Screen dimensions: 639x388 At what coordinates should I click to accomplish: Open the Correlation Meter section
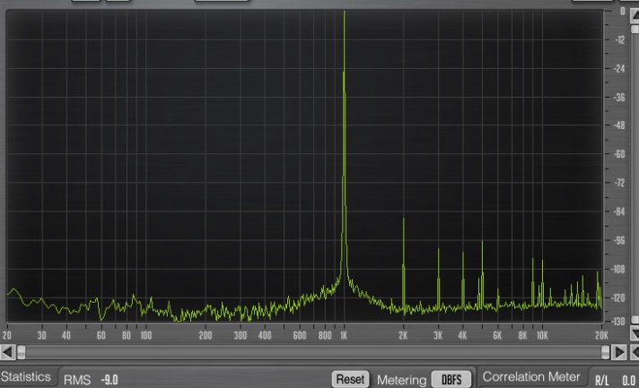tap(531, 377)
